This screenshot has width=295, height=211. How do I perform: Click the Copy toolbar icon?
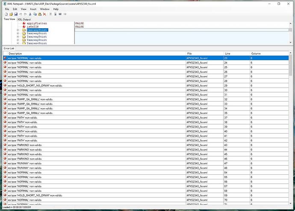click(35, 14)
